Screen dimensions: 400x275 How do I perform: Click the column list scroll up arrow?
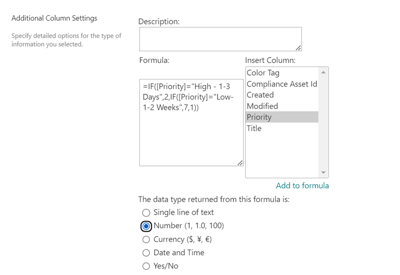[323, 73]
